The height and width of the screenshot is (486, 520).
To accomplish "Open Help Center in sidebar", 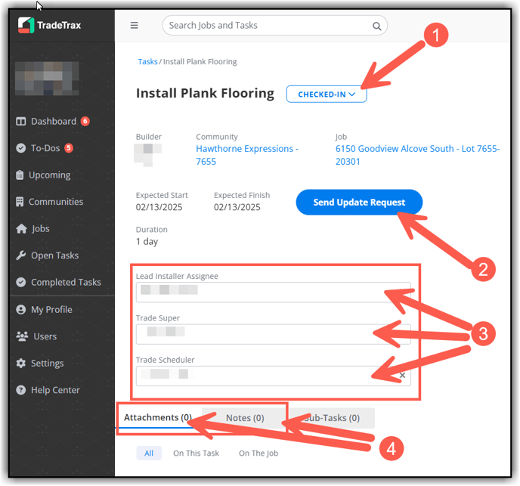I will pos(55,390).
